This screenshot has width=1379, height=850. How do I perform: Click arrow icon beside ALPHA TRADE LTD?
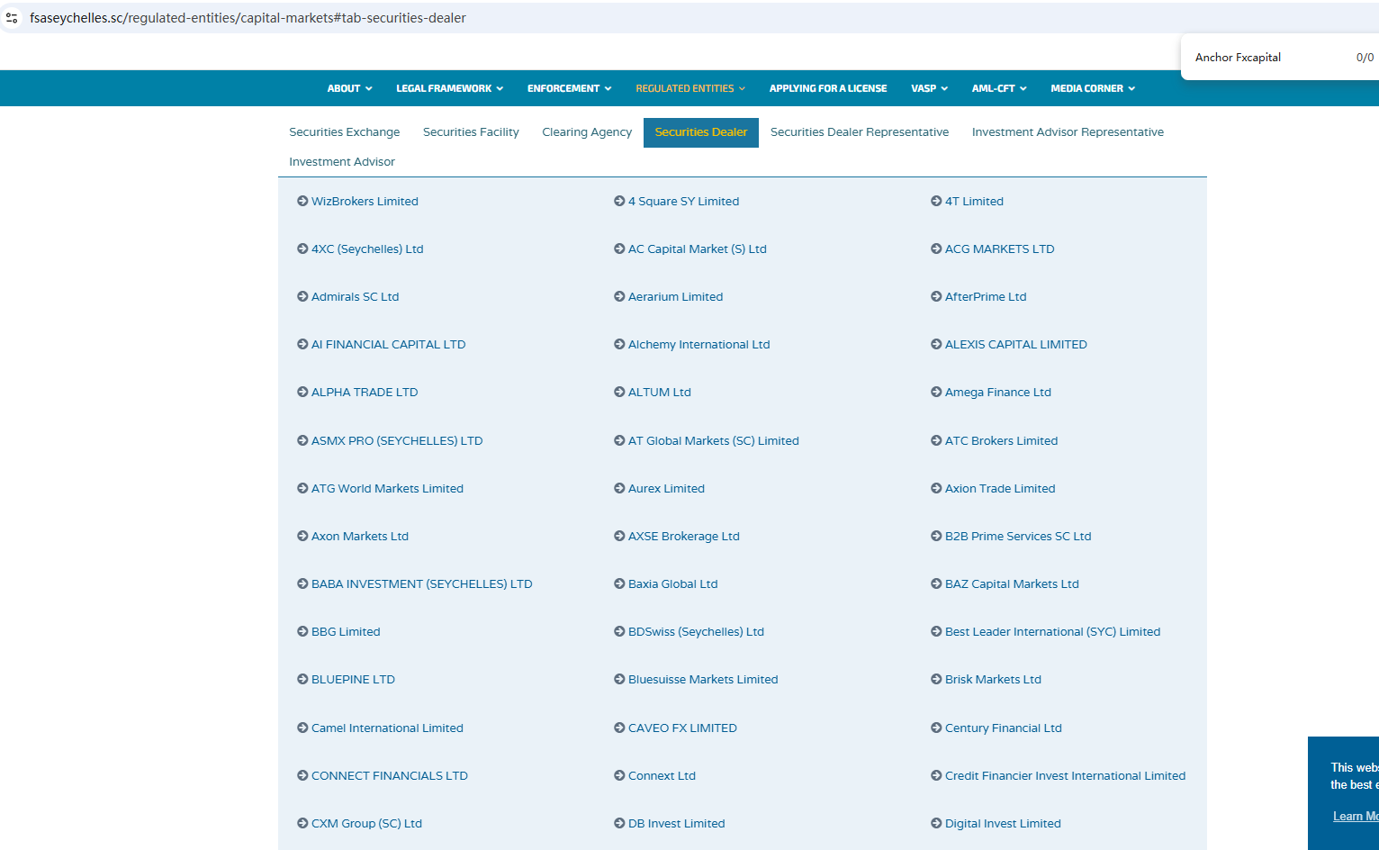pos(302,392)
